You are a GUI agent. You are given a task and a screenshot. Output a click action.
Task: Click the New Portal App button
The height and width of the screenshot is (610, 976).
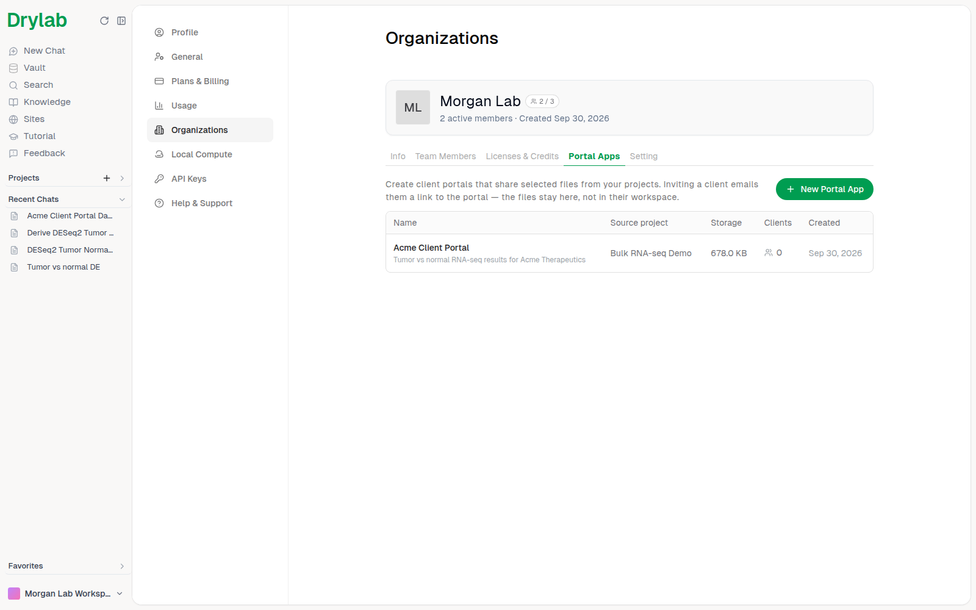tap(825, 189)
